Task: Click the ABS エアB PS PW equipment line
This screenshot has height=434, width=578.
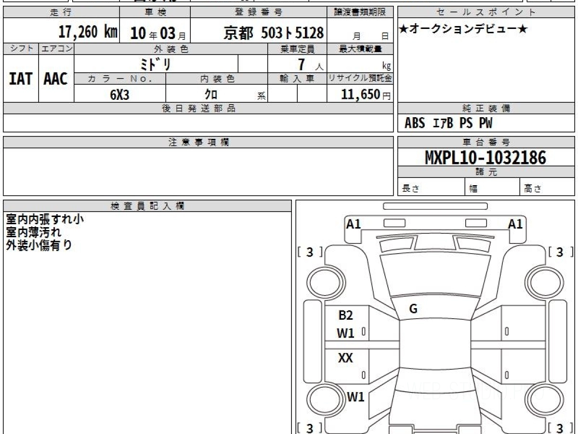Action: coord(448,123)
